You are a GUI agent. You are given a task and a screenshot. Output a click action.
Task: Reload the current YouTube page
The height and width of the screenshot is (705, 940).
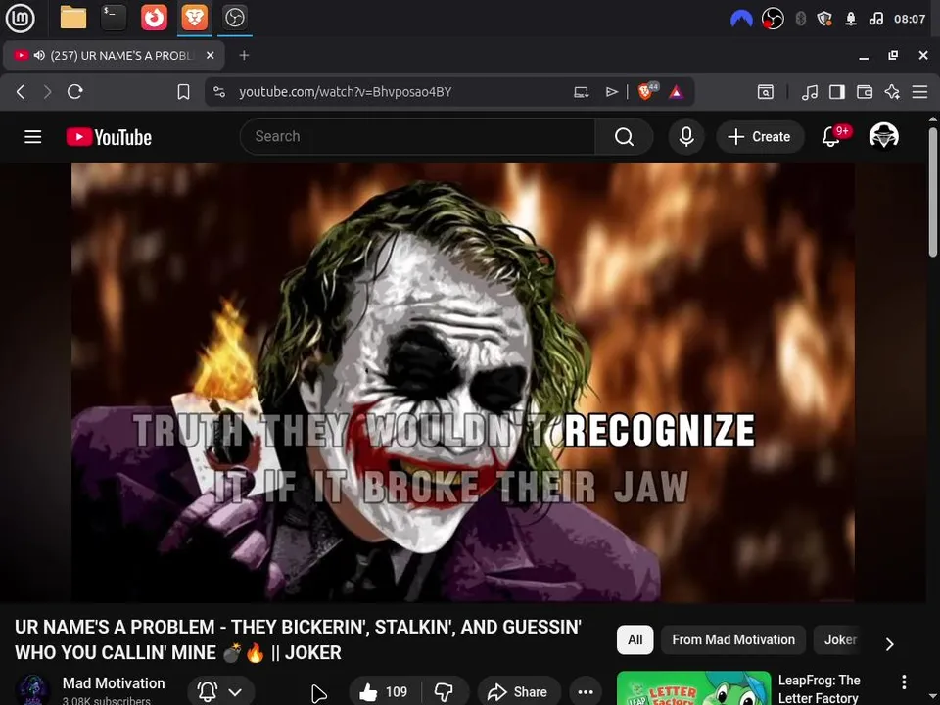tap(75, 92)
